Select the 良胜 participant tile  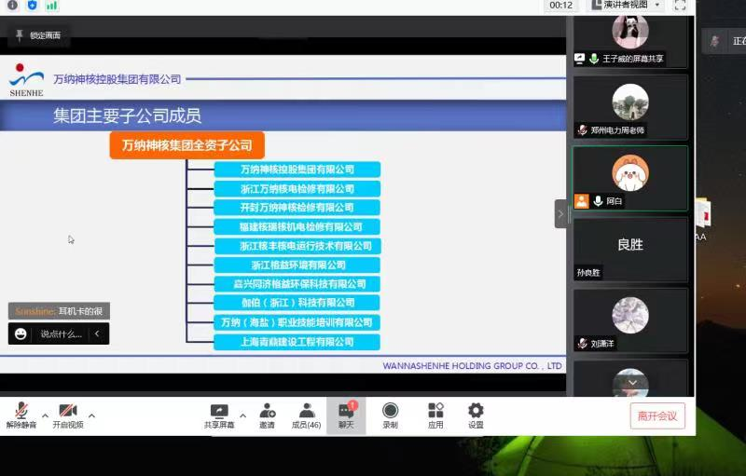pos(630,250)
